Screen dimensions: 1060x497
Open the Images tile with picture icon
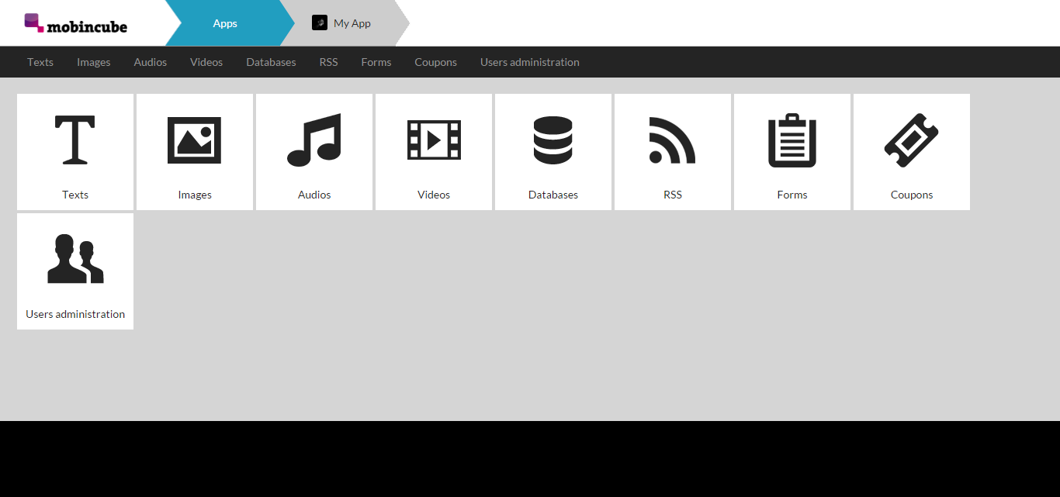195,152
